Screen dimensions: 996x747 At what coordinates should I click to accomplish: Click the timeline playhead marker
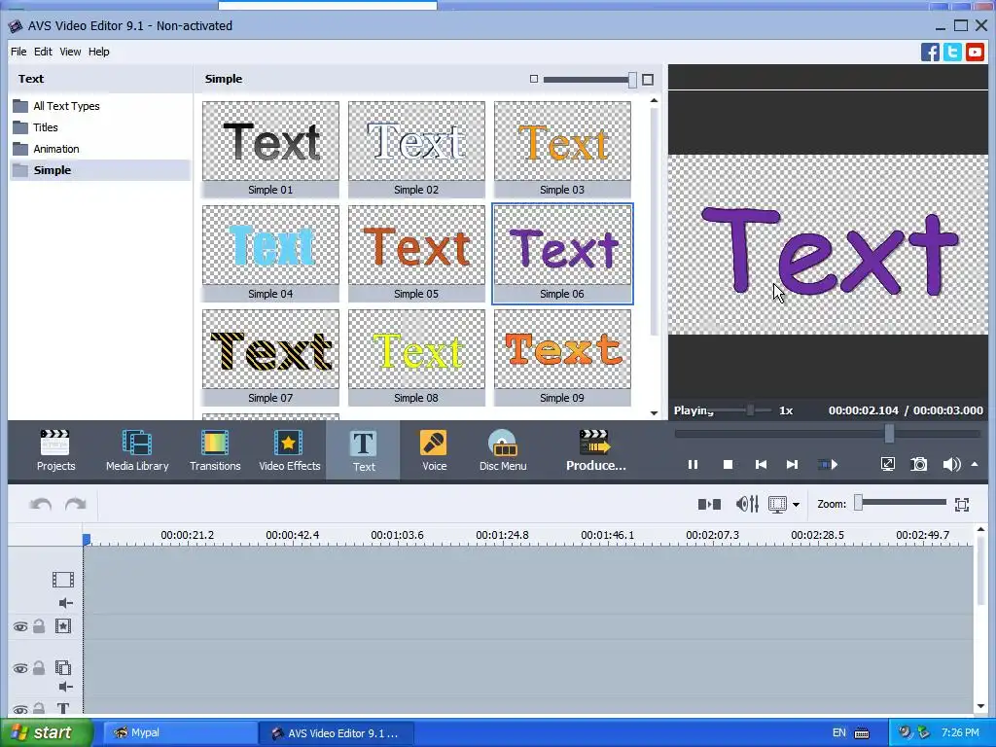[87, 539]
